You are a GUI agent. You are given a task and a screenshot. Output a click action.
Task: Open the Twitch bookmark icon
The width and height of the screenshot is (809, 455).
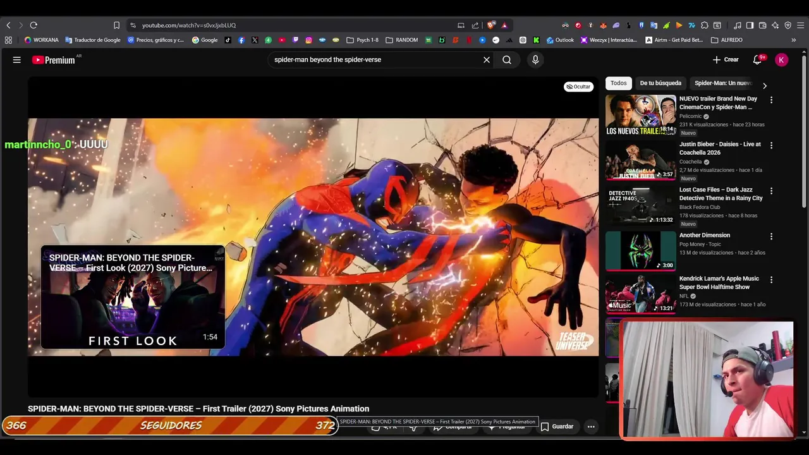[295, 40]
